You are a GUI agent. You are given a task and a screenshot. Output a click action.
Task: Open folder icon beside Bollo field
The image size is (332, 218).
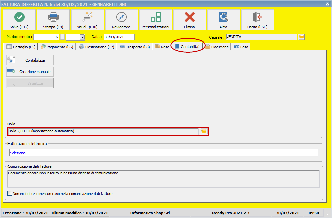pos(204,131)
